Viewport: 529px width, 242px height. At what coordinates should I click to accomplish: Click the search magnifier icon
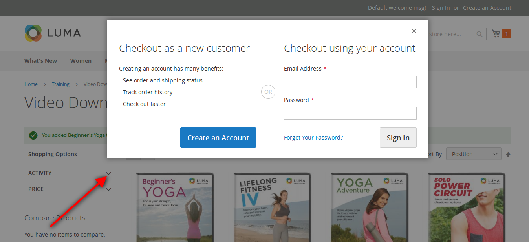point(479,34)
